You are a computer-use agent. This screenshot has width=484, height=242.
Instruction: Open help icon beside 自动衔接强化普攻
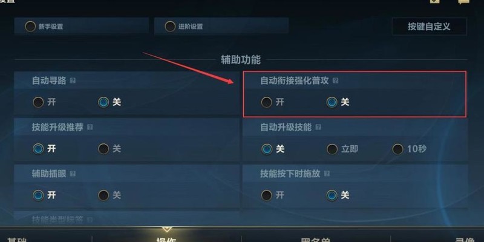point(336,80)
